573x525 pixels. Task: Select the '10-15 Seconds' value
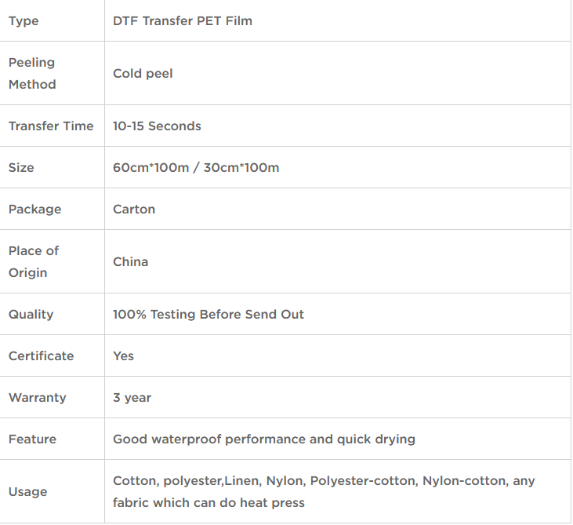coord(157,126)
